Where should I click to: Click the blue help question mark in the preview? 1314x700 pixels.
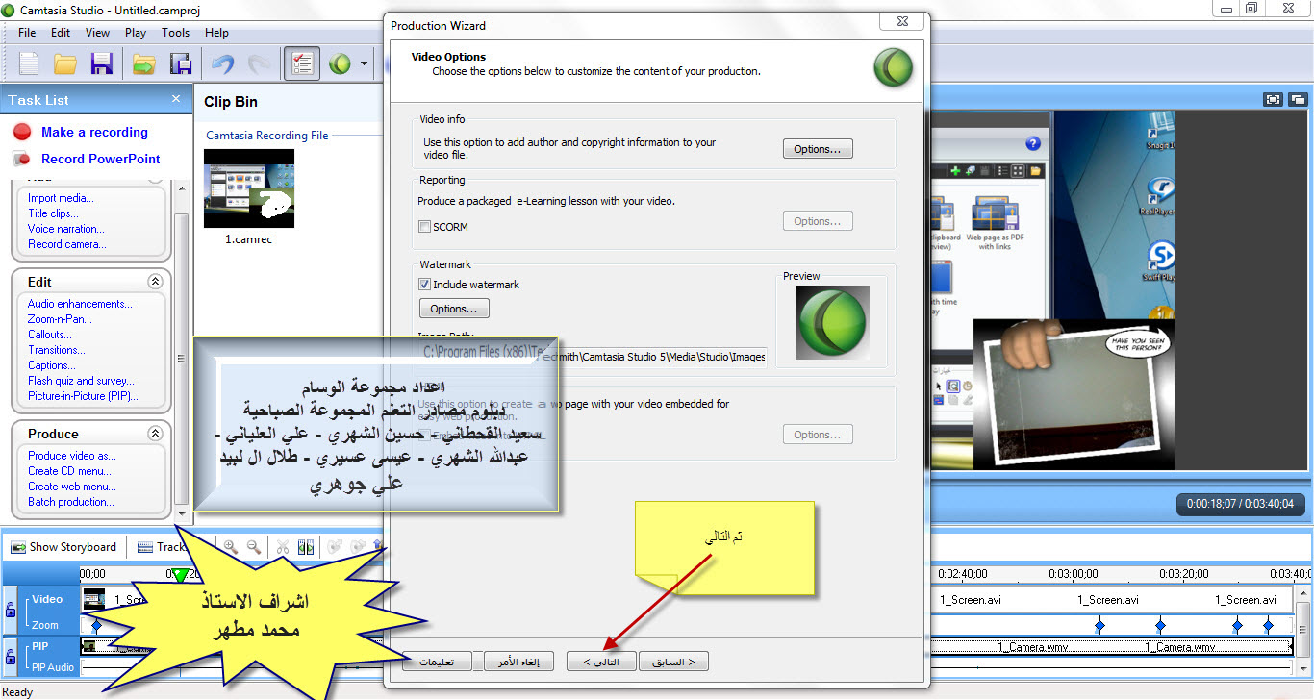[1033, 143]
